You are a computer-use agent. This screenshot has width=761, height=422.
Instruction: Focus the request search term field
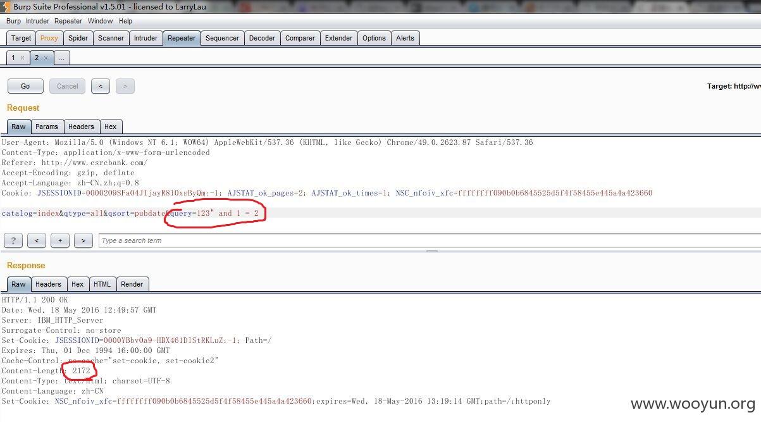430,240
